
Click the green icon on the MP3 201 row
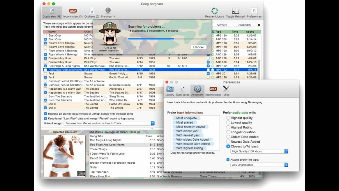pos(212,74)
